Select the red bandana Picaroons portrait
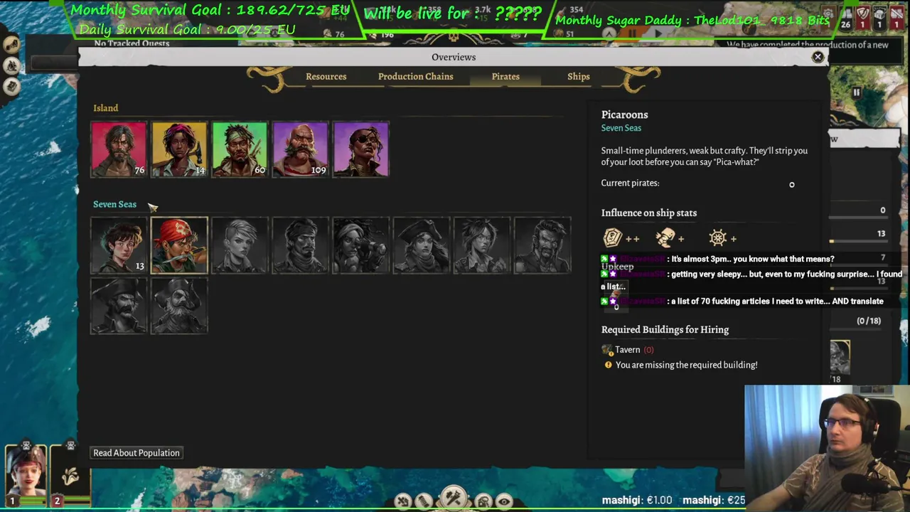 coord(179,245)
